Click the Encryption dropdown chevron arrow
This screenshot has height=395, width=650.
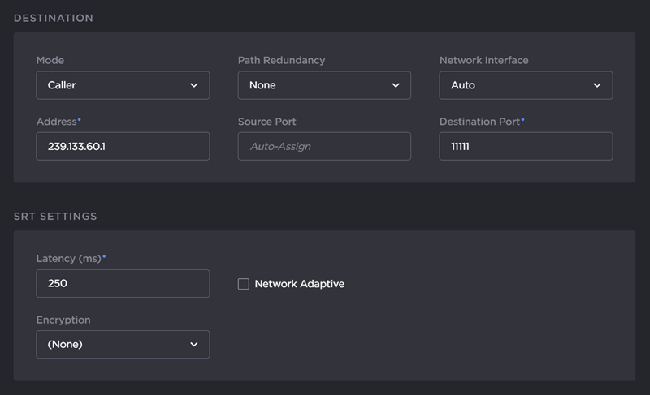coord(193,345)
